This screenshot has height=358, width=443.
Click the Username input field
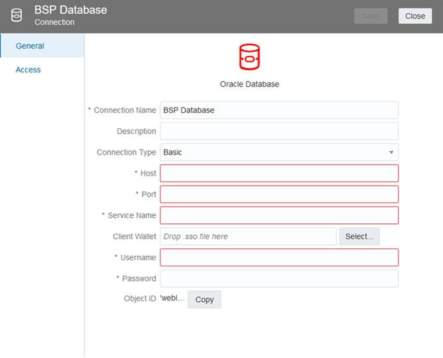(x=279, y=258)
